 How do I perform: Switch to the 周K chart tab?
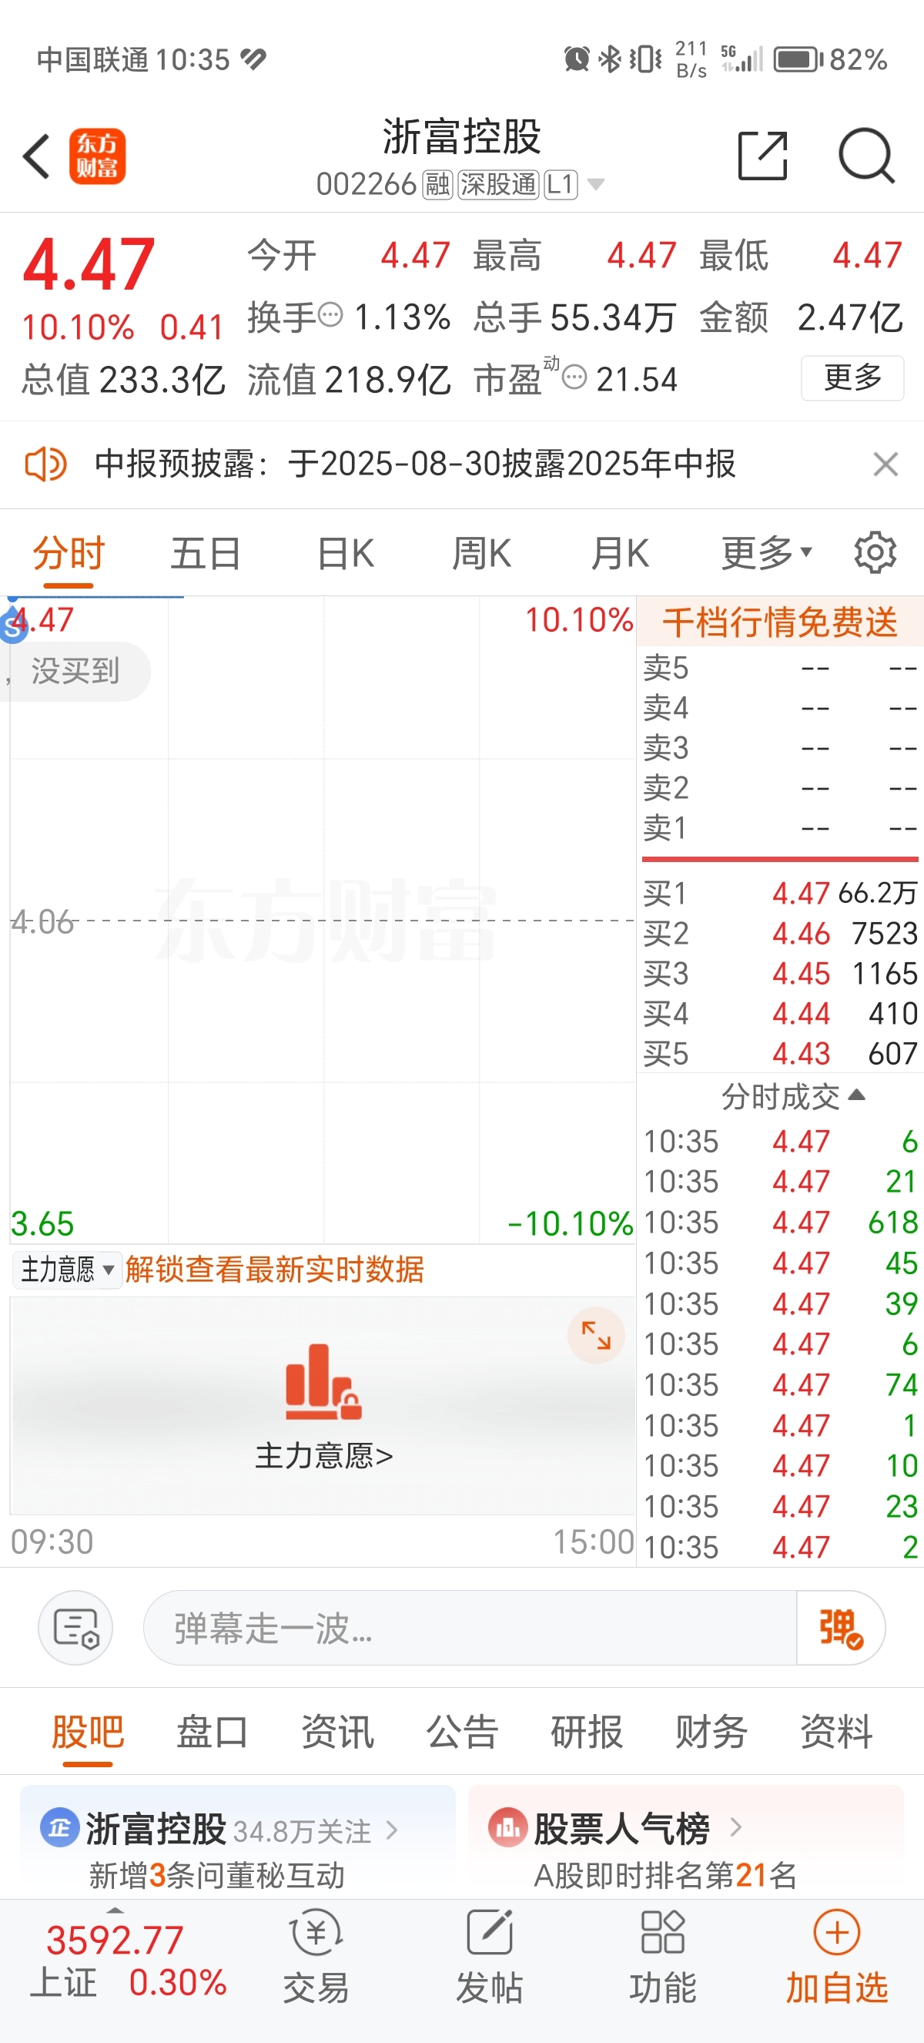pos(481,554)
